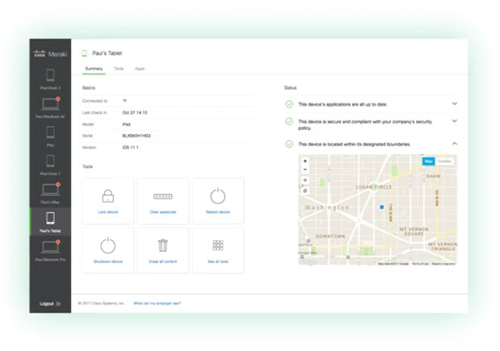Click the Shutdown device power icon
The image size is (500, 351).
click(x=107, y=245)
